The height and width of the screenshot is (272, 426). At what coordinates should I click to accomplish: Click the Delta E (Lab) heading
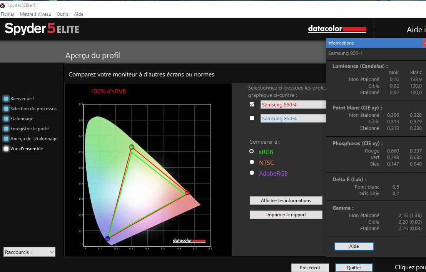point(349,179)
